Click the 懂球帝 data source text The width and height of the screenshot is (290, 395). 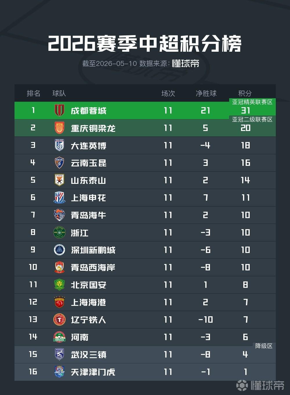coord(186,64)
